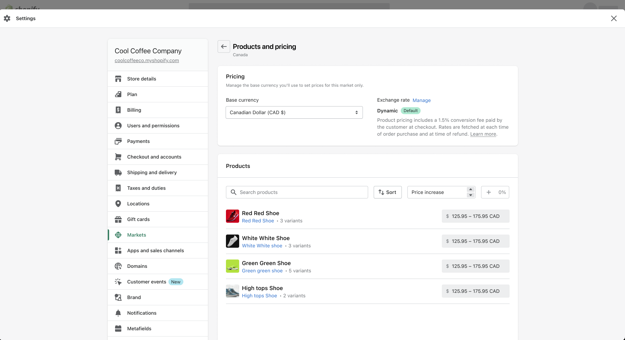Click the Locations pin icon
The width and height of the screenshot is (625, 340).
pyautogui.click(x=118, y=204)
